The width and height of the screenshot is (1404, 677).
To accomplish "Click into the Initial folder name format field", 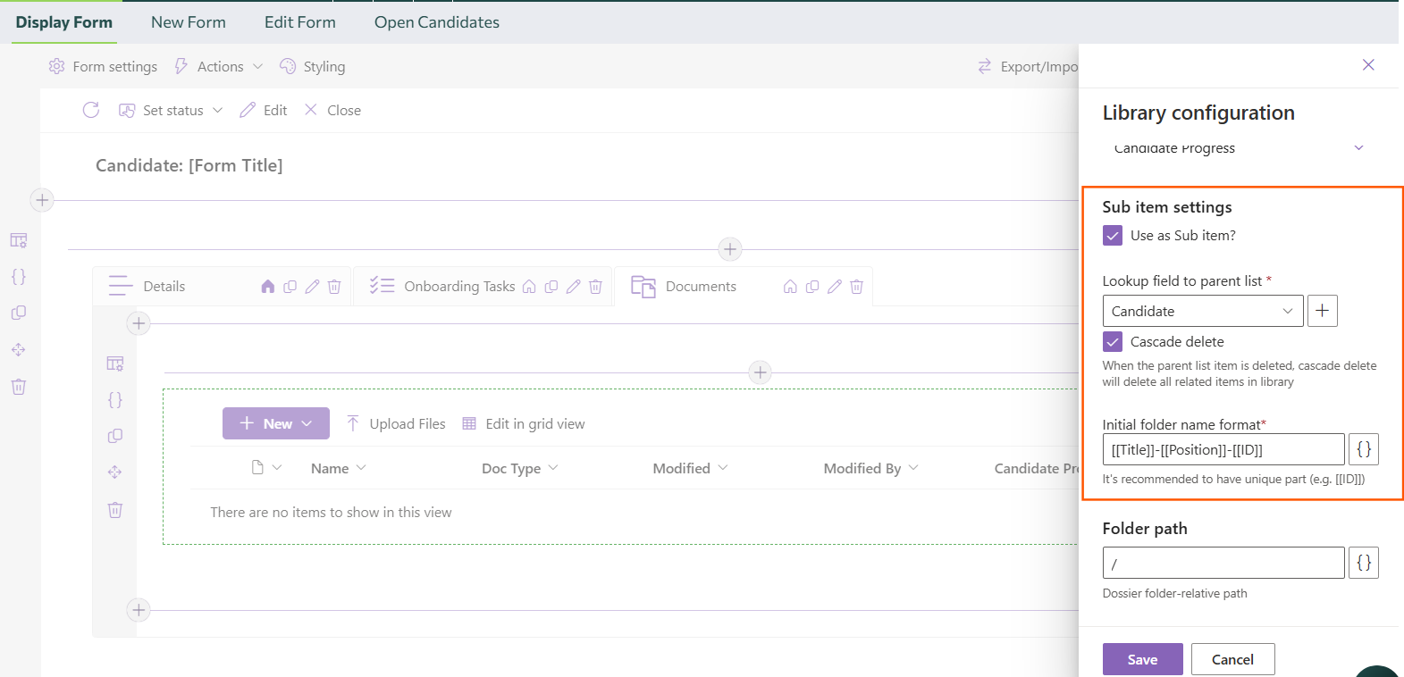I will point(1223,449).
